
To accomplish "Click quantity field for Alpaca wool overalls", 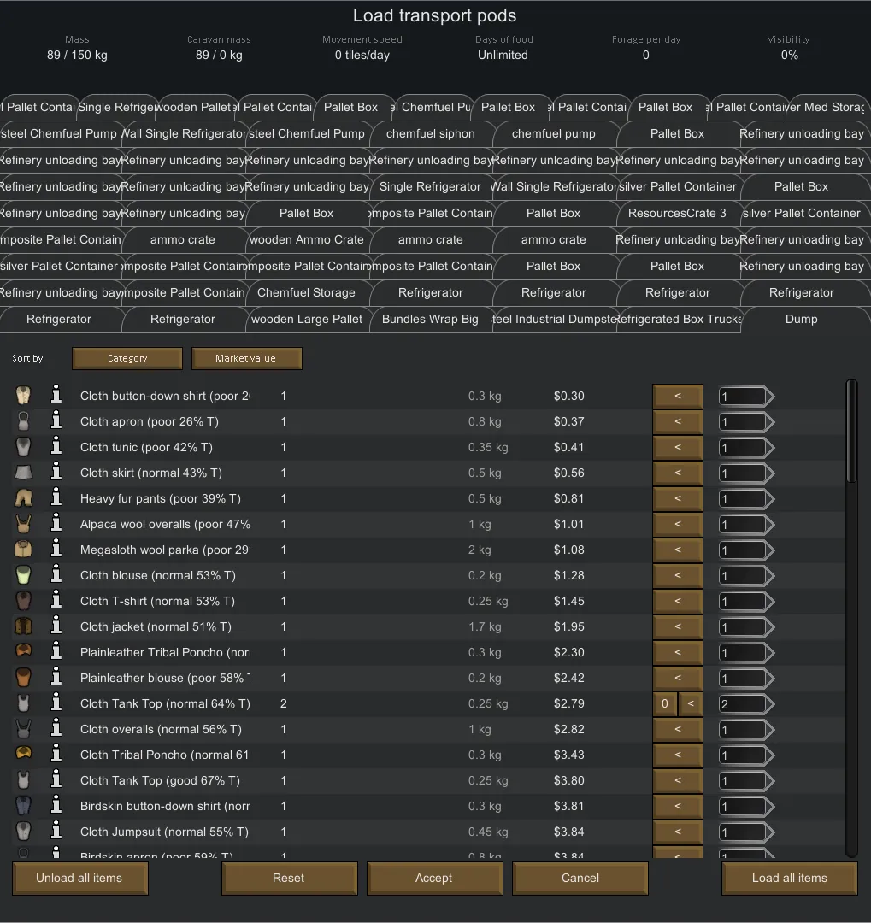I will [x=740, y=525].
